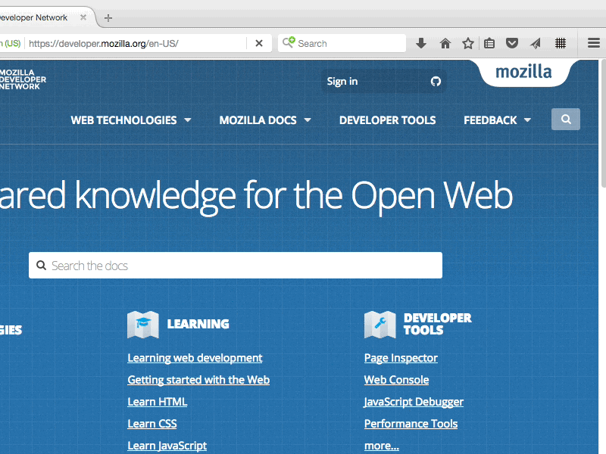Open the Performance Tools link
Screen dimensions: 606x454
pyautogui.click(x=411, y=424)
